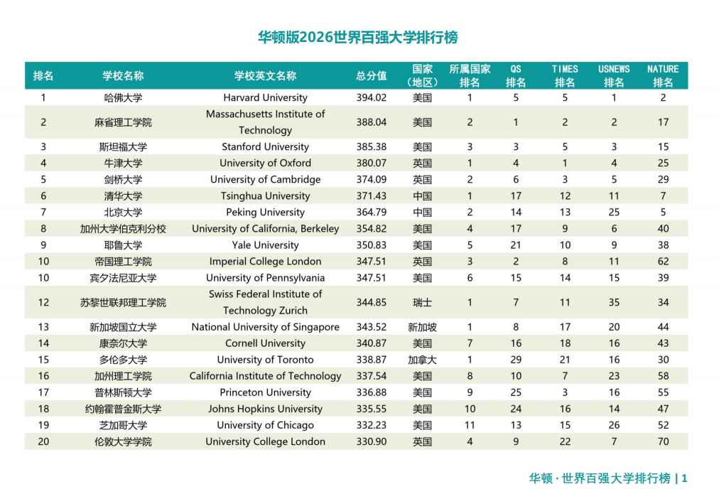Select the QS 排名 column header
This screenshot has height=504, width=719.
[x=516, y=75]
